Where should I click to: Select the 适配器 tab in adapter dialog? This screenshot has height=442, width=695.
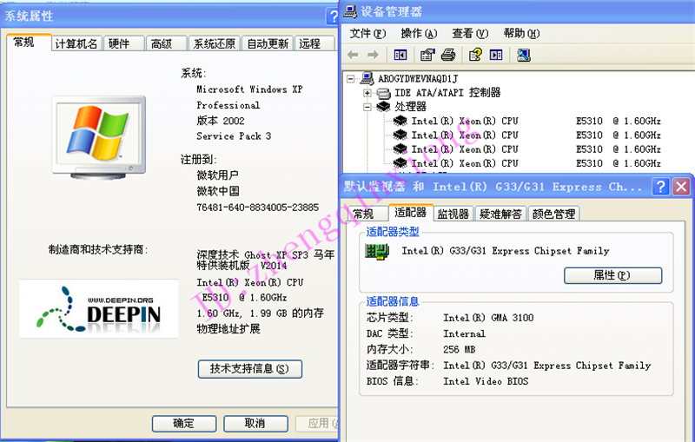coord(410,213)
